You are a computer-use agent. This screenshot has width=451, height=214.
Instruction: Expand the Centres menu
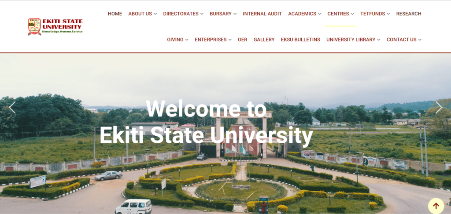pos(340,14)
